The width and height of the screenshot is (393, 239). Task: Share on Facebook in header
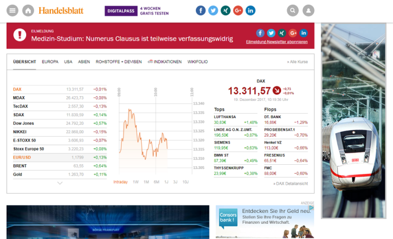(201, 11)
